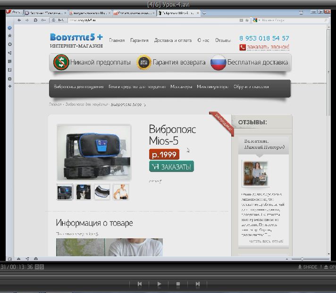Select the third belt thumbnail

[x=102, y=192]
